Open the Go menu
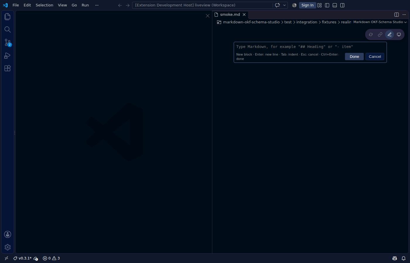410x263 pixels. coord(74,5)
